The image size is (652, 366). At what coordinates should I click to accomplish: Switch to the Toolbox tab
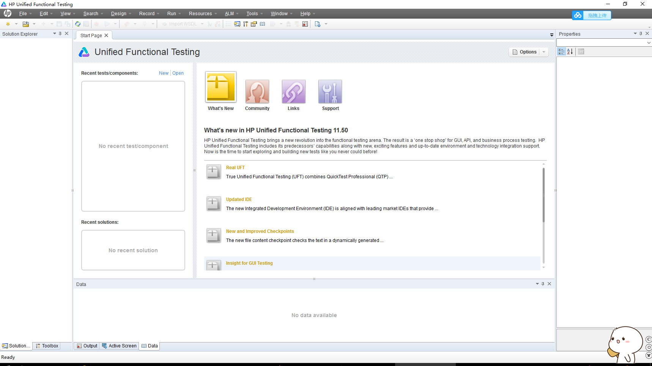pos(47,346)
